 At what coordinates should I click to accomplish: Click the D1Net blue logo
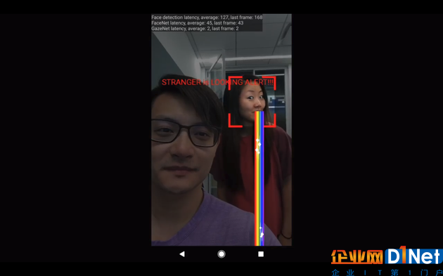pyautogui.click(x=413, y=256)
